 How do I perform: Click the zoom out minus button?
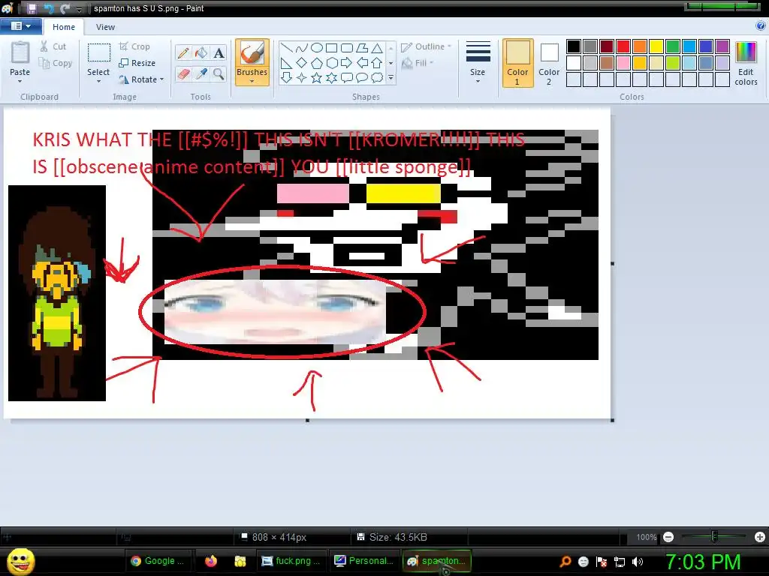click(668, 537)
